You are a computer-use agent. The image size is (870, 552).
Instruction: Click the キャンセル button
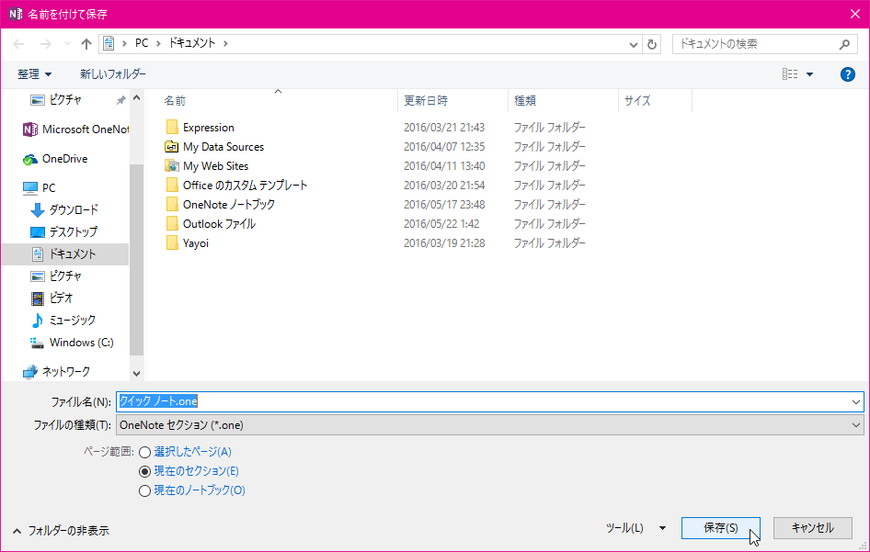[x=813, y=528]
